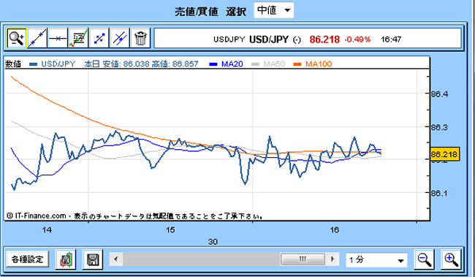Select the trend line drawing tool
Image resolution: width=475 pixels, height=277 pixels.
tap(37, 38)
